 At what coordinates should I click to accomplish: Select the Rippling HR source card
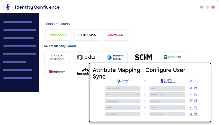tap(87, 35)
